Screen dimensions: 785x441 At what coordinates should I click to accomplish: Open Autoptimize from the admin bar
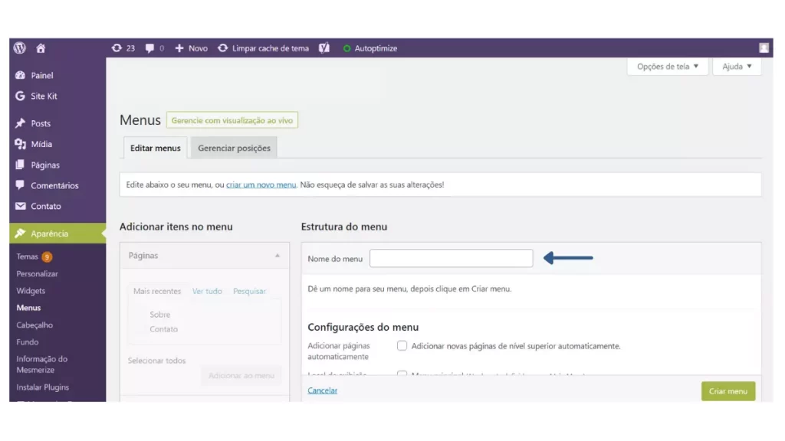point(370,48)
